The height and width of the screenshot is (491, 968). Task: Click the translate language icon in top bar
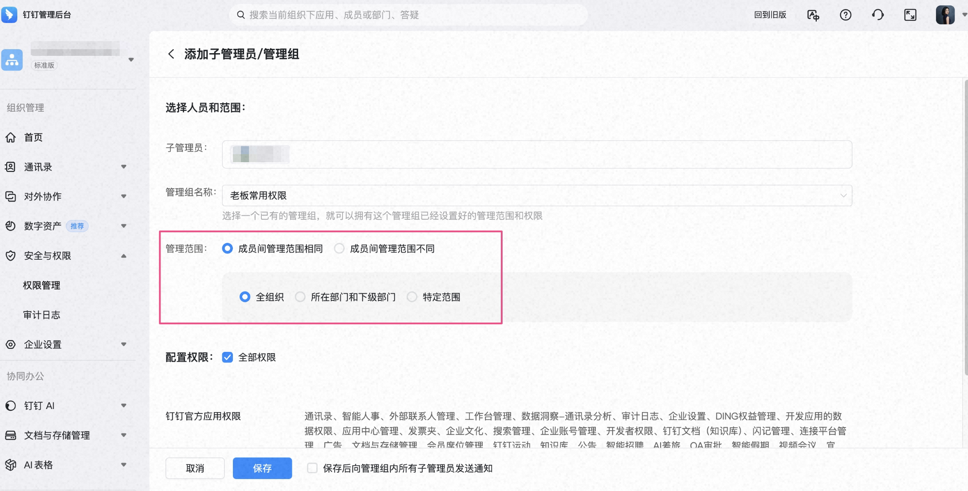813,15
